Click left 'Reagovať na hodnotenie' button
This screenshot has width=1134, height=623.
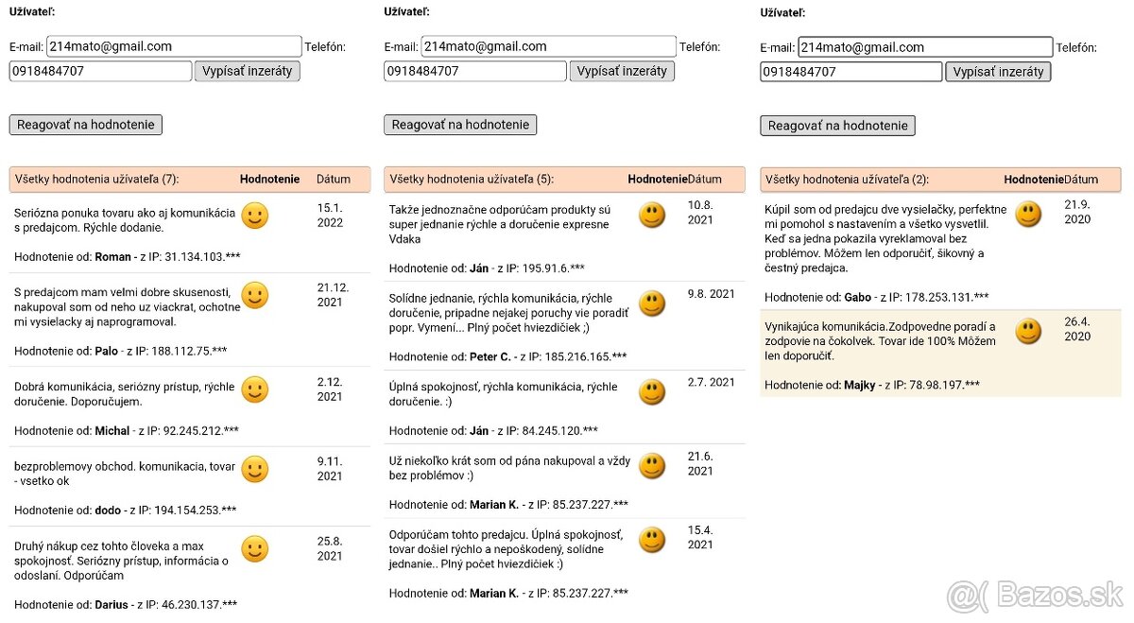click(86, 125)
